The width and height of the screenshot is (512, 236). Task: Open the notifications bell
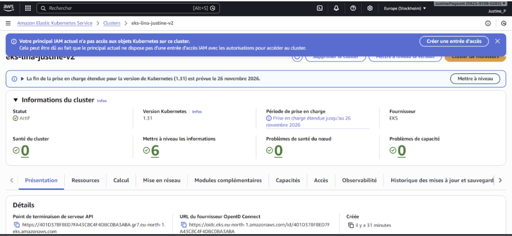tap(336, 9)
